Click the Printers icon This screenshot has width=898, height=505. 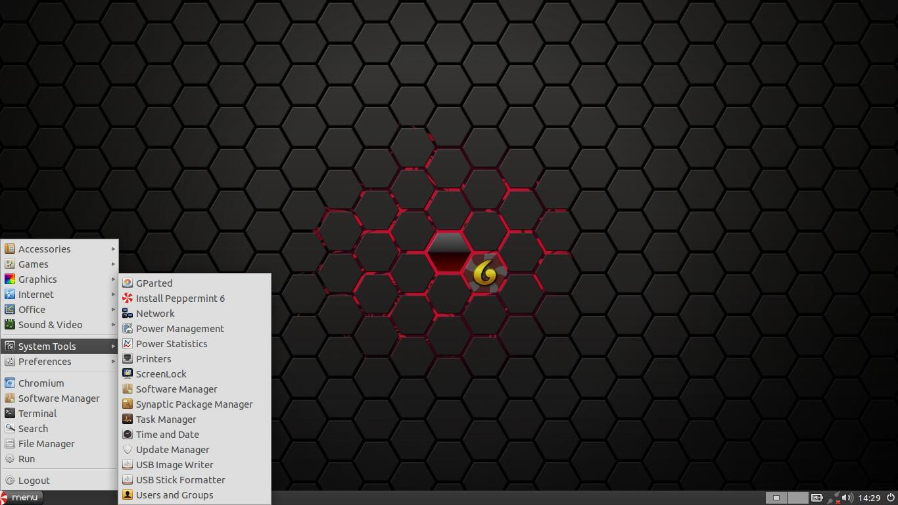[128, 359]
